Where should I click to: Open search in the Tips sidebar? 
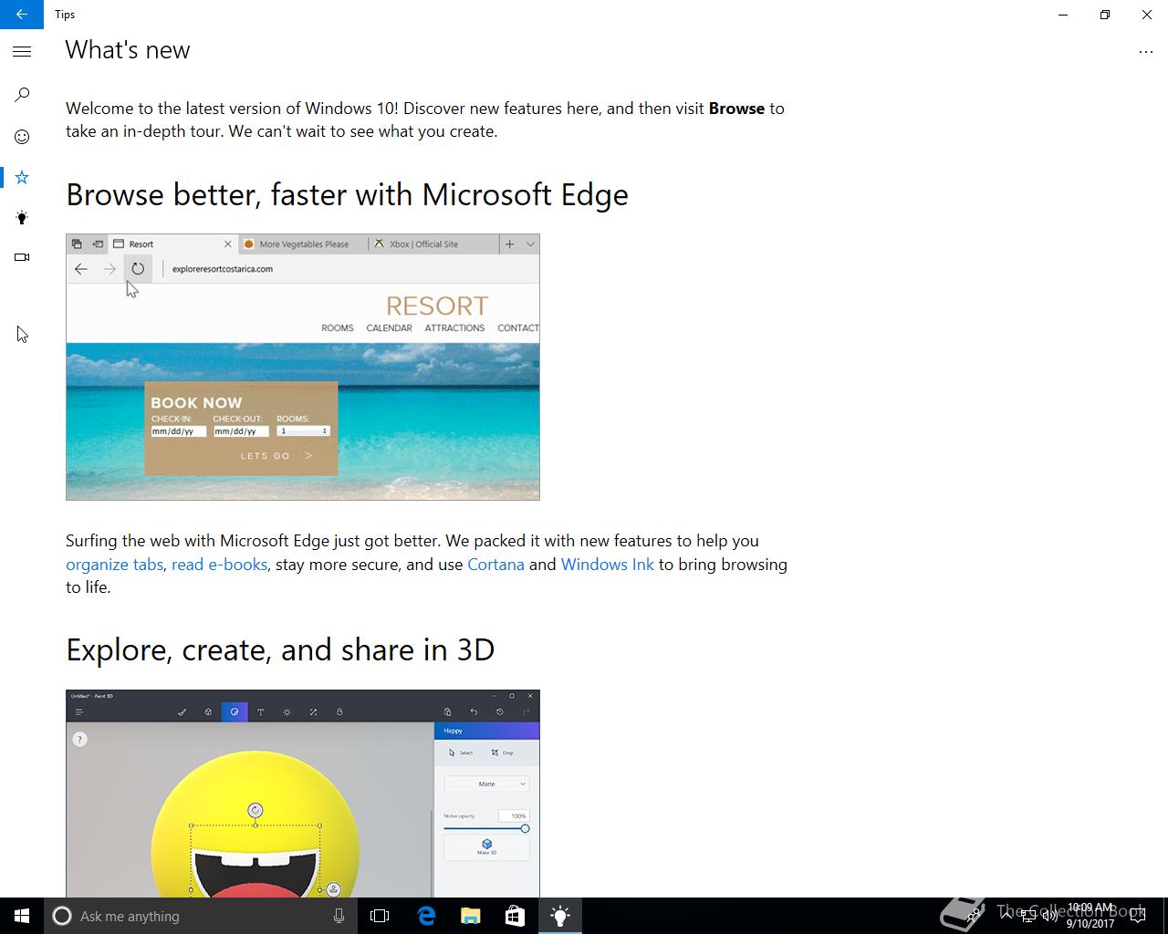[22, 95]
